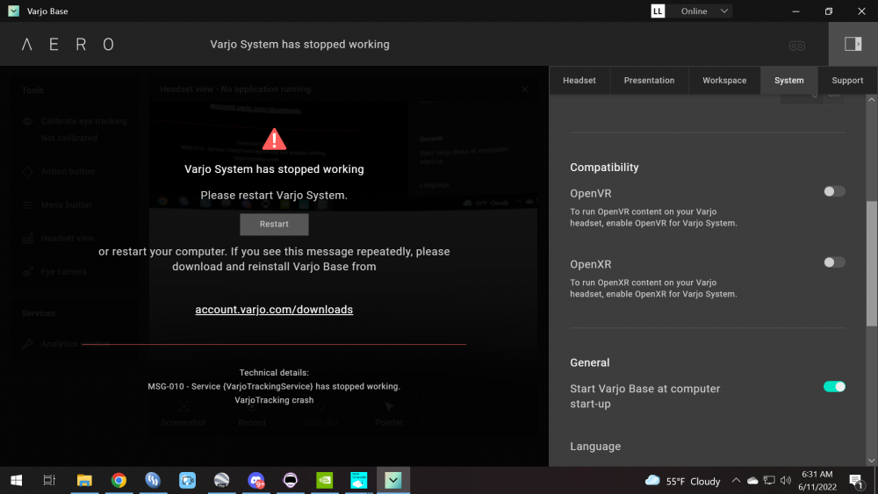878x494 pixels.
Task: Collapse the side settings panel
Action: (x=853, y=44)
